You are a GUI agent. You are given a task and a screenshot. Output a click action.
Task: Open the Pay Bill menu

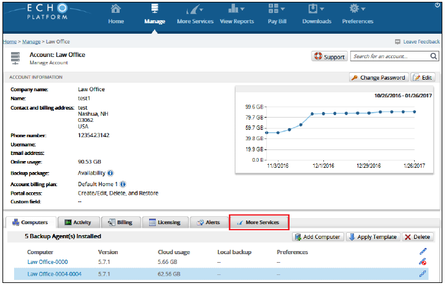(277, 15)
